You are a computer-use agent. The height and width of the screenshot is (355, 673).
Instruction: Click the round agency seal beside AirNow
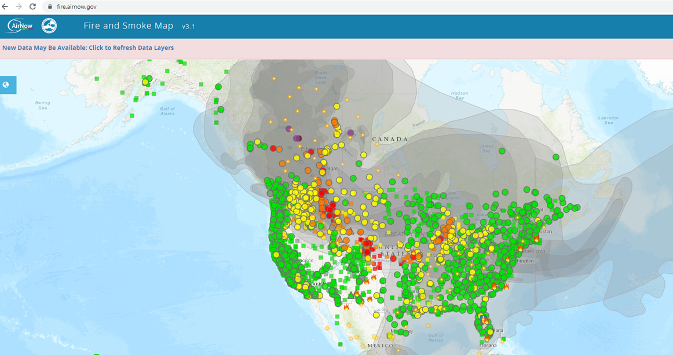point(49,26)
